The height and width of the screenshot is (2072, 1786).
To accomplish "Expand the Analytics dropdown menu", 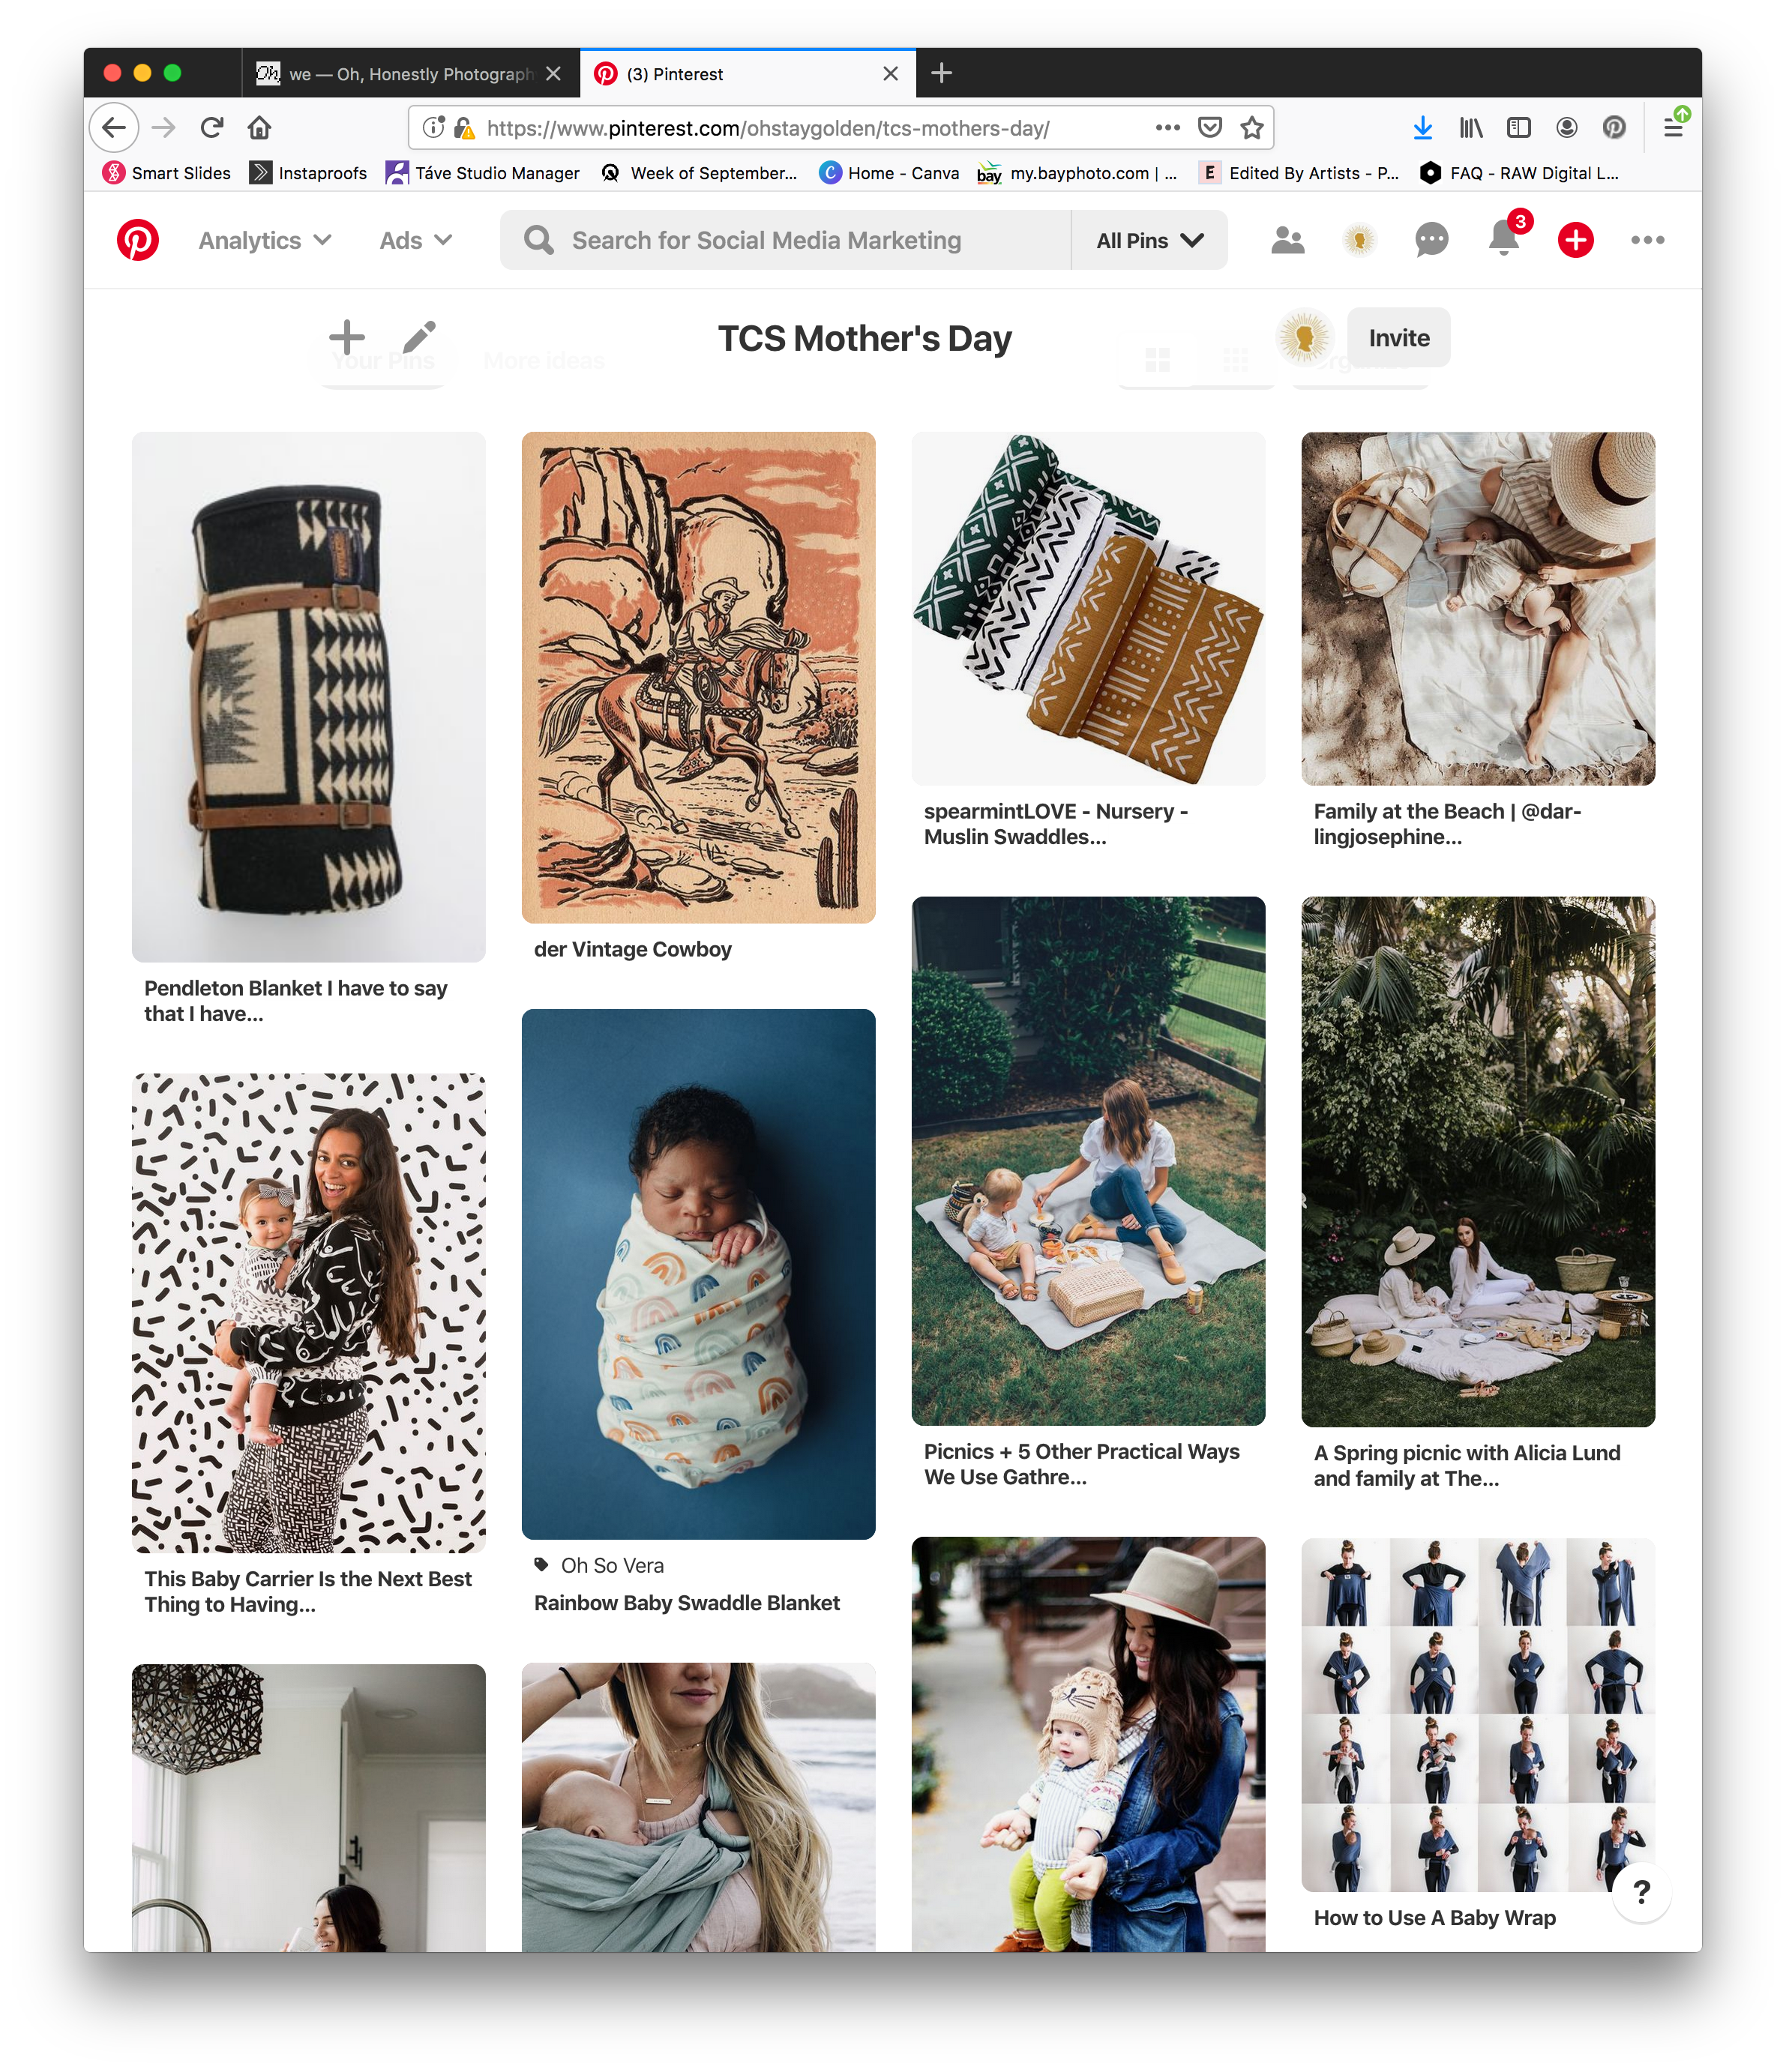I will click(x=264, y=241).
